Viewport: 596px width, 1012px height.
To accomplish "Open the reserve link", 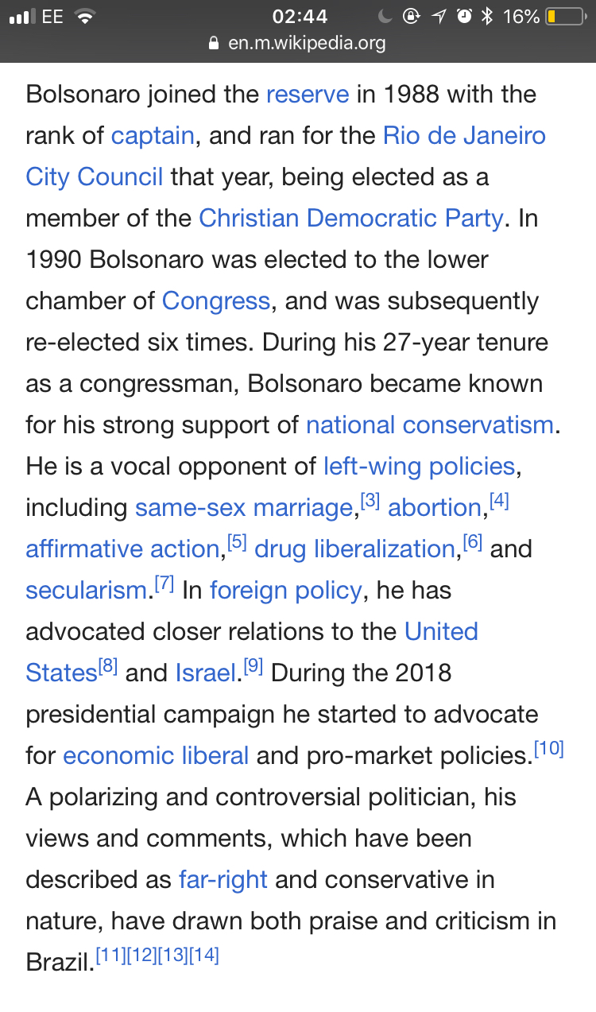I will point(308,95).
